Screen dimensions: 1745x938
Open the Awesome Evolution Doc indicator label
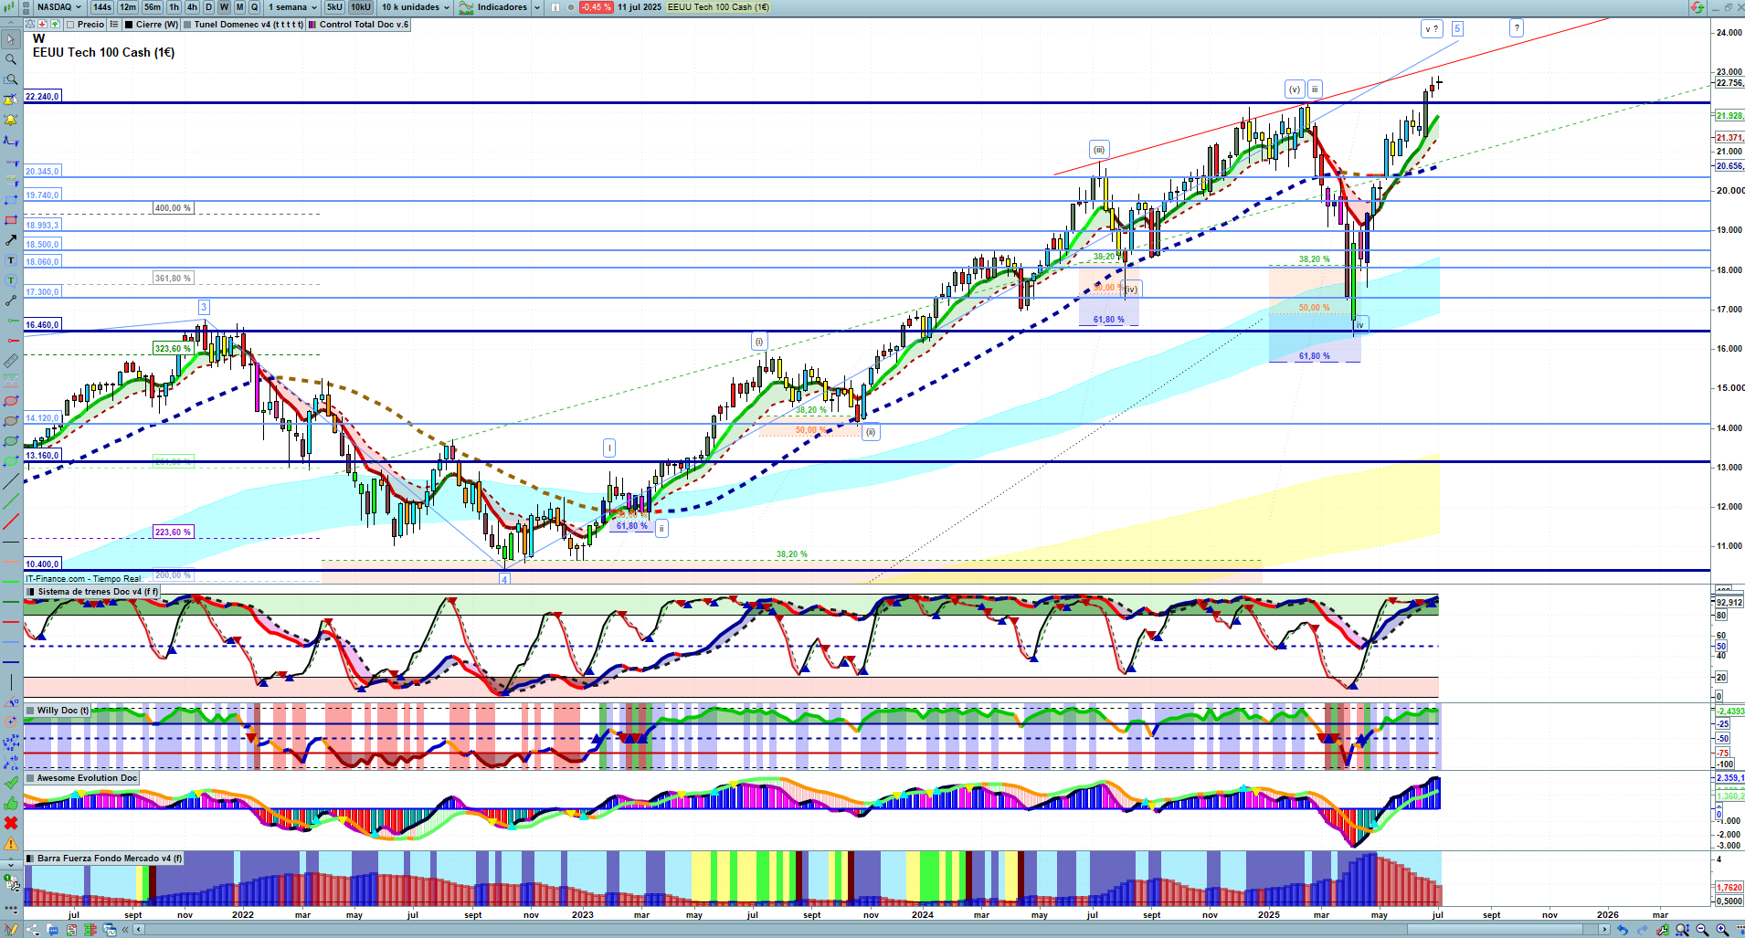[x=81, y=778]
